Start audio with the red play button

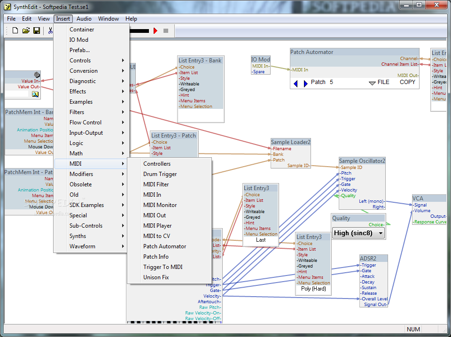pyautogui.click(x=156, y=31)
